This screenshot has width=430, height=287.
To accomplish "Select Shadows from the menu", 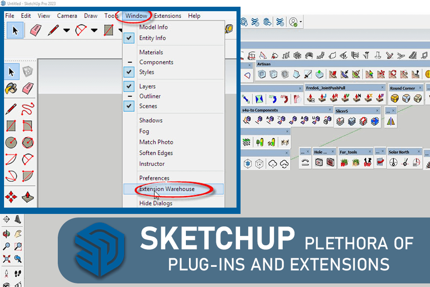I will (150, 120).
